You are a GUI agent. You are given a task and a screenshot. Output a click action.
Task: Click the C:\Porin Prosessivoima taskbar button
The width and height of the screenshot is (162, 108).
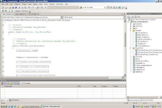click(31, 106)
